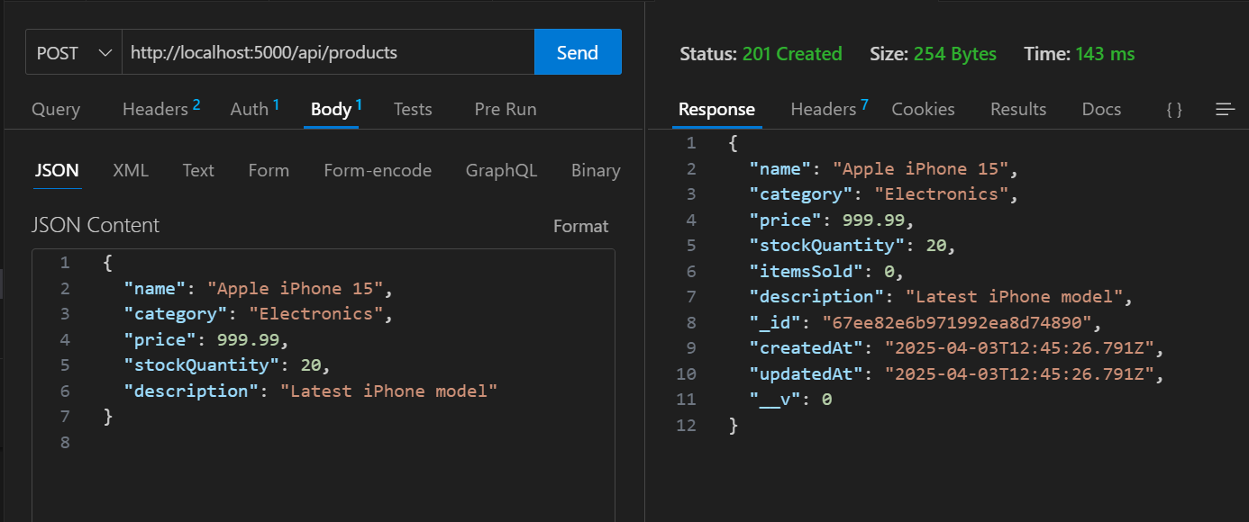1249x522 pixels.
Task: Click "Electronics" in the request body
Action: [316, 314]
